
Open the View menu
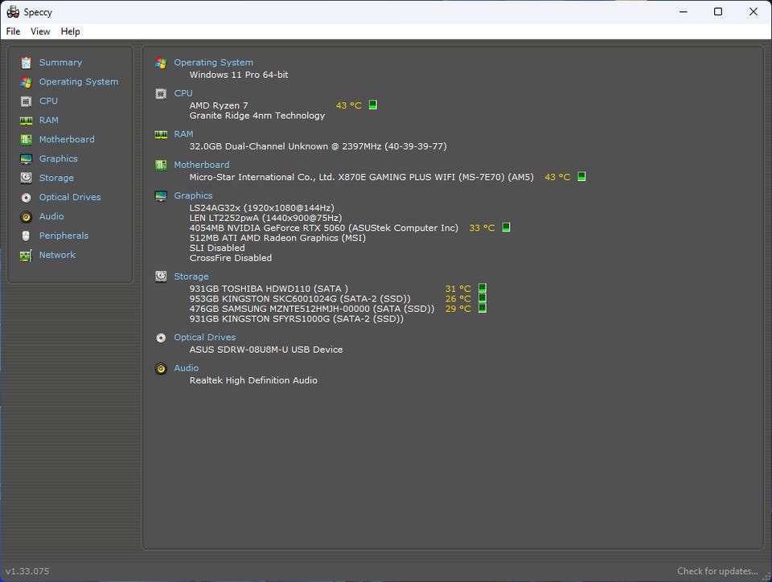40,31
